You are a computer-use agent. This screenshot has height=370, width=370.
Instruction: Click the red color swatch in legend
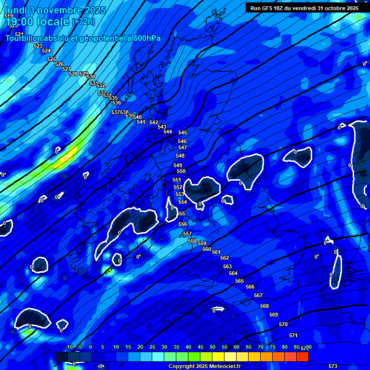pyautogui.click(x=303, y=357)
